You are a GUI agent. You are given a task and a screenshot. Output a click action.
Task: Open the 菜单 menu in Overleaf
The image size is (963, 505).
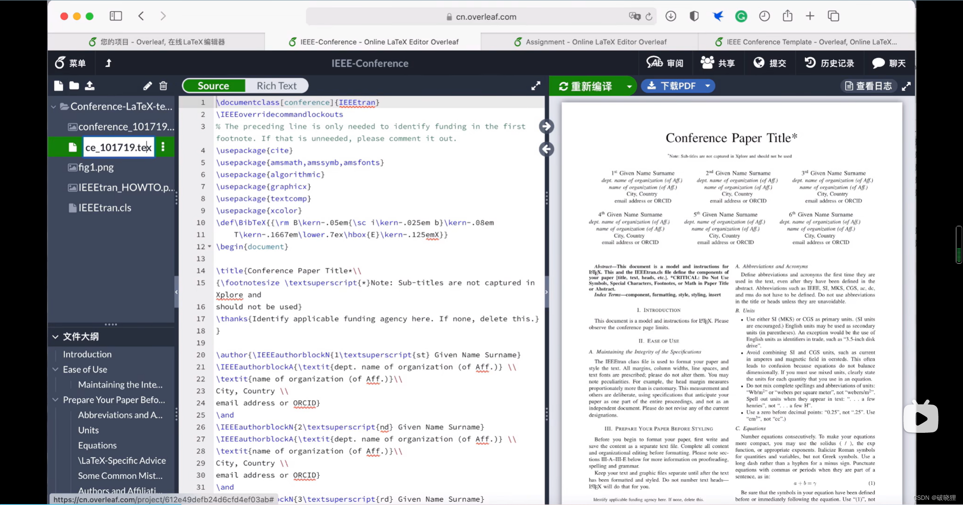(70, 63)
